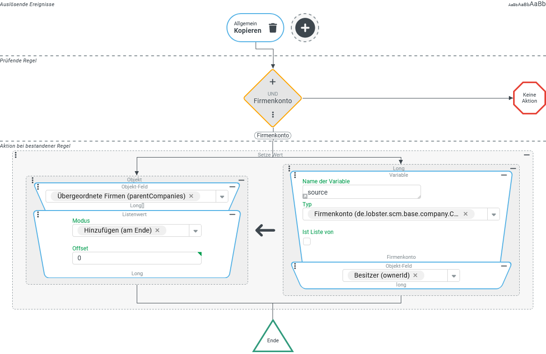The width and height of the screenshot is (546, 354).
Task: Click the Besitzer (ownerId) chip text
Action: pos(382,276)
